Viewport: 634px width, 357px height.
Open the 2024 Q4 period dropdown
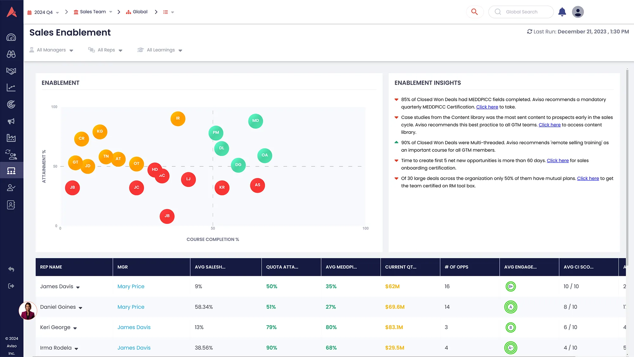pyautogui.click(x=43, y=12)
